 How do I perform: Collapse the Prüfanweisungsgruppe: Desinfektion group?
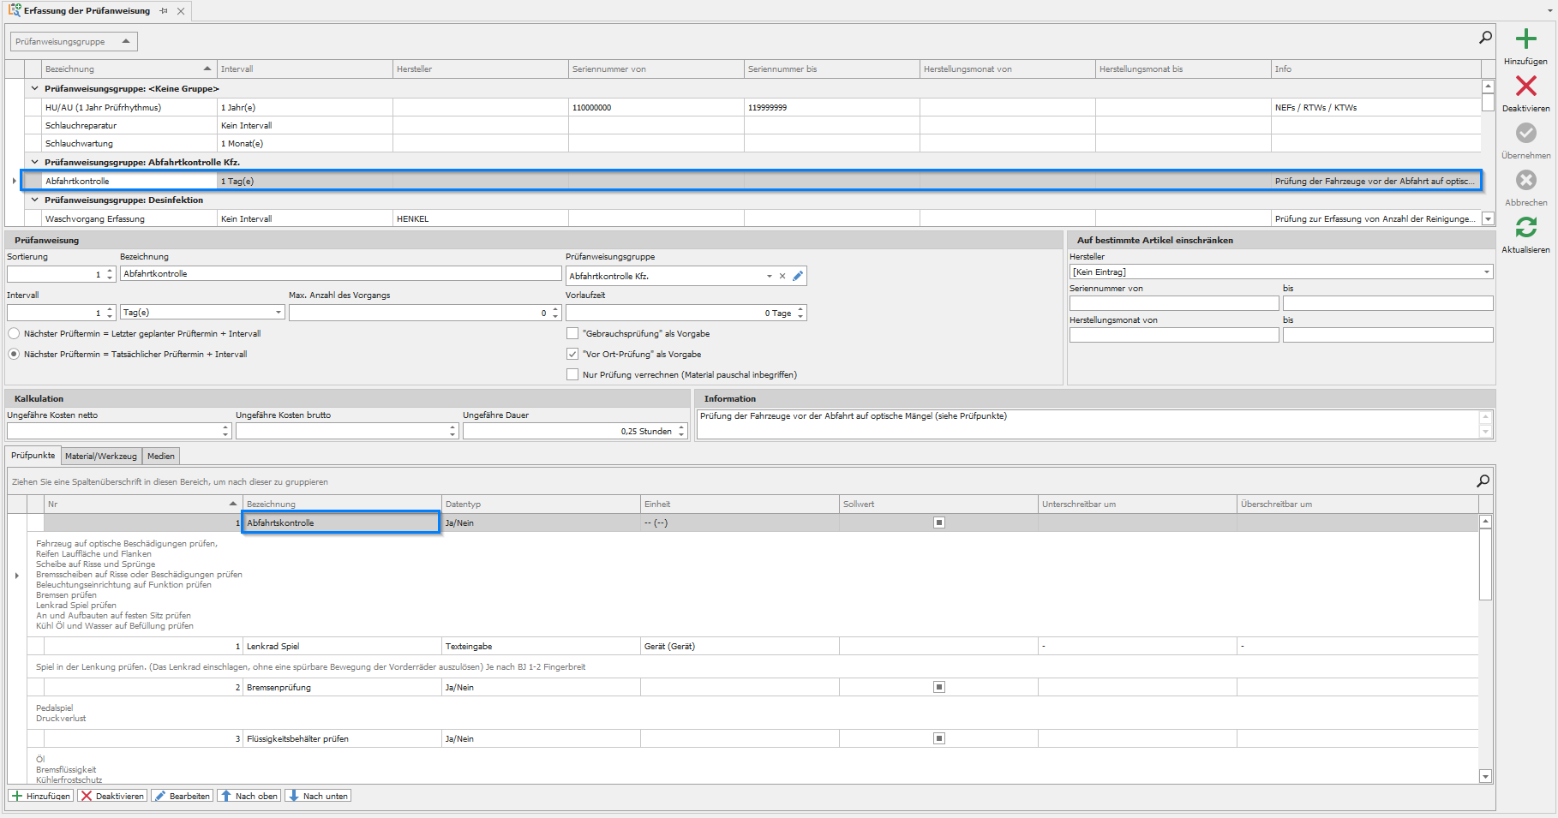pos(35,200)
